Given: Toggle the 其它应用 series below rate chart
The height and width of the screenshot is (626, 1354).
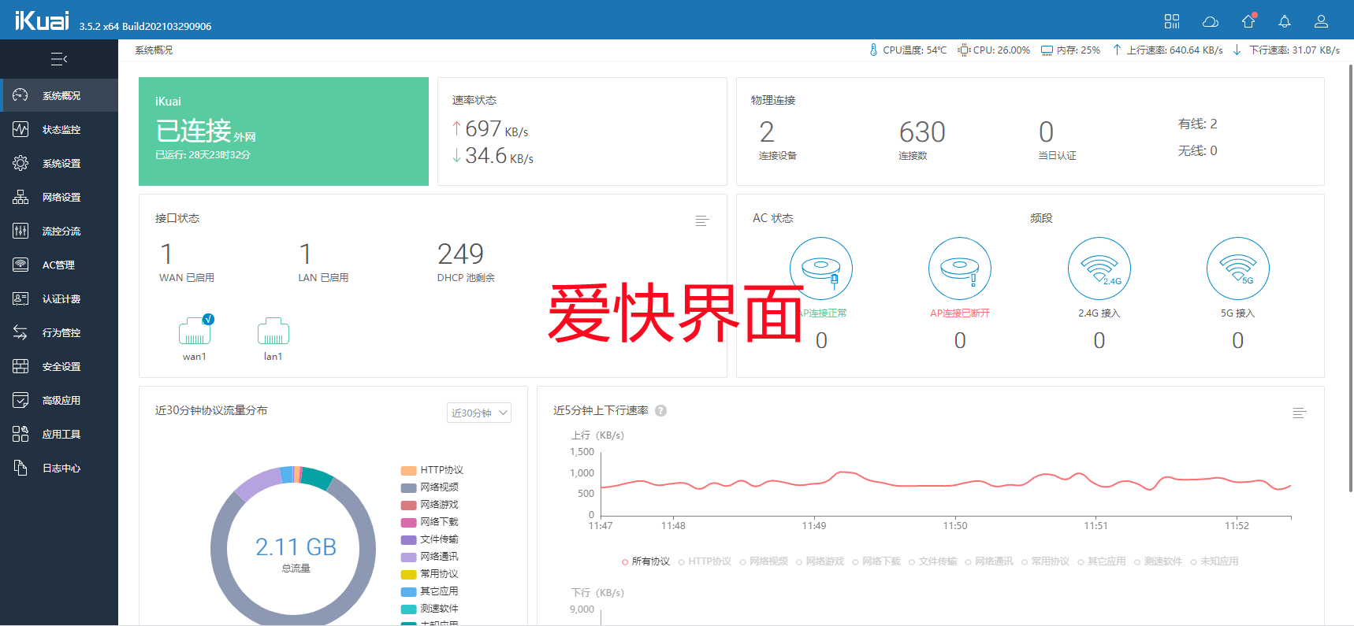Looking at the screenshot, I should pos(1102,561).
